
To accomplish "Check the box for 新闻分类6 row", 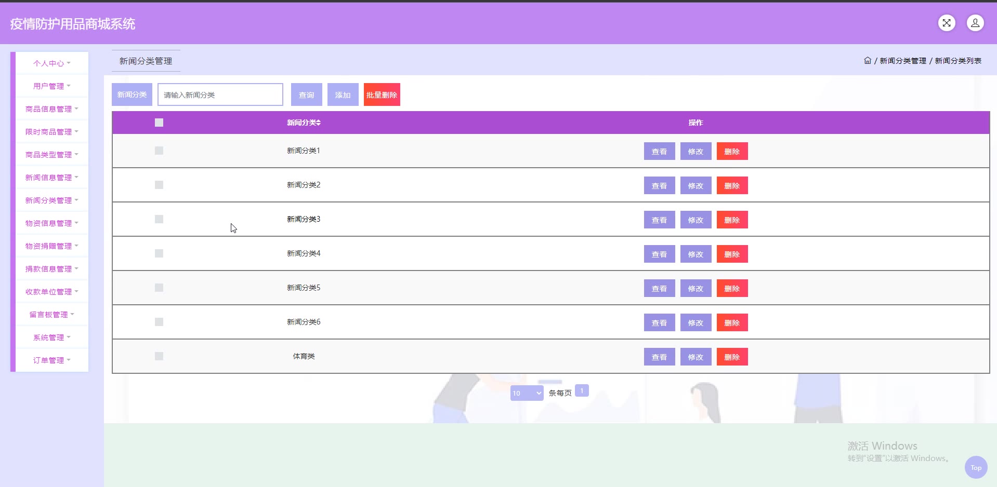I will coord(159,322).
